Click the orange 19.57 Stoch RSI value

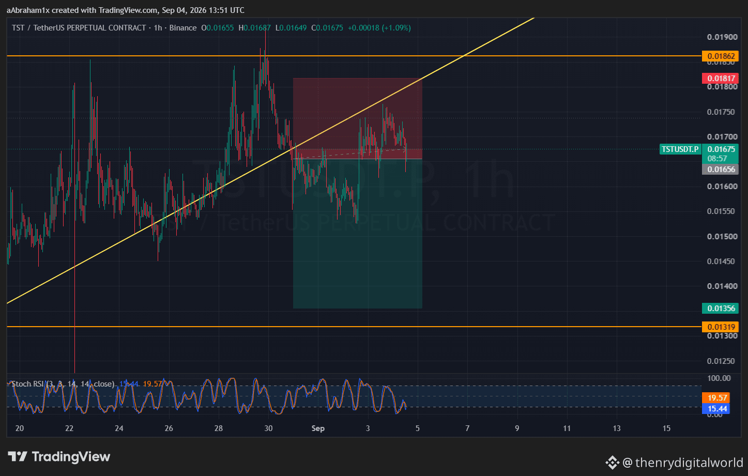[x=716, y=398]
